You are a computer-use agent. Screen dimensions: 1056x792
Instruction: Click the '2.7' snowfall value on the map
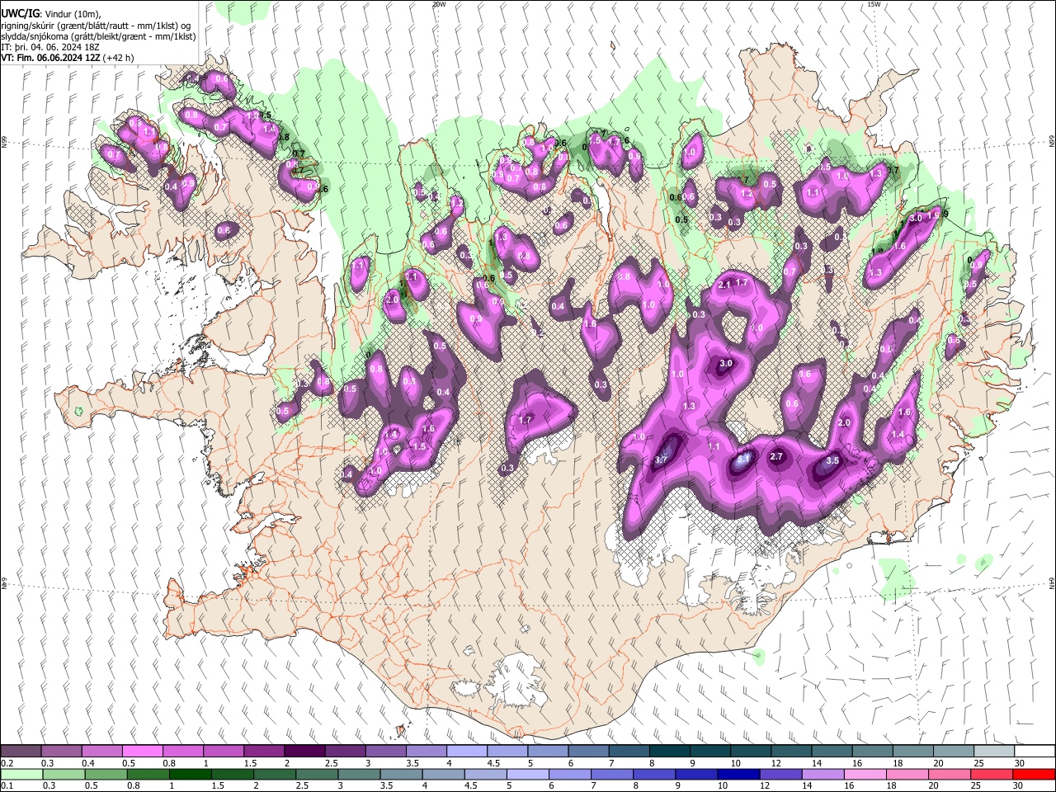(776, 456)
